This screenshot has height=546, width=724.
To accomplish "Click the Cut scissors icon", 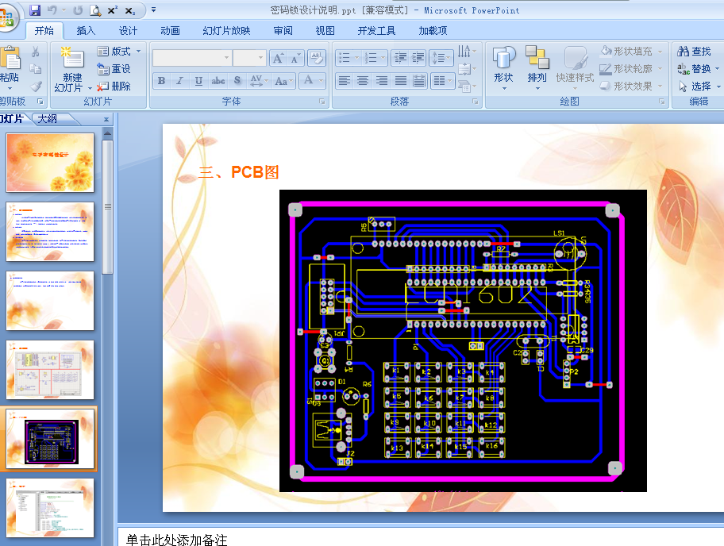I will pyautogui.click(x=36, y=52).
